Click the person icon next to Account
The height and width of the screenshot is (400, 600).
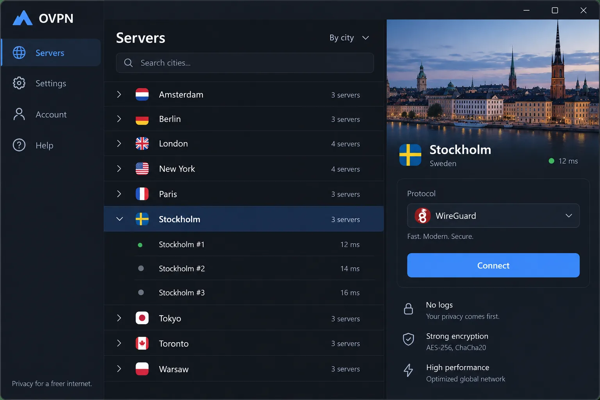[19, 114]
